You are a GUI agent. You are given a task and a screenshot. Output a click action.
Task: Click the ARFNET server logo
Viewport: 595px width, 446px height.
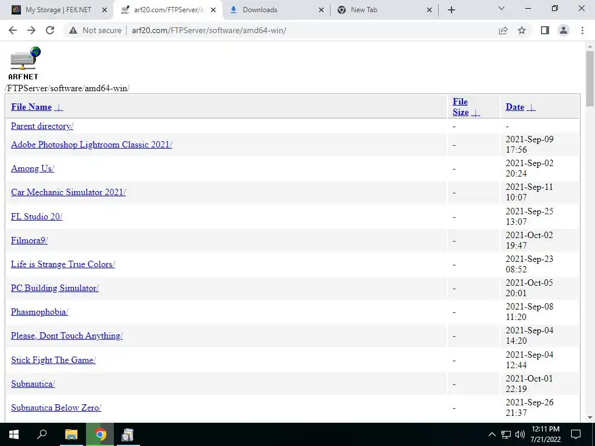[x=24, y=63]
